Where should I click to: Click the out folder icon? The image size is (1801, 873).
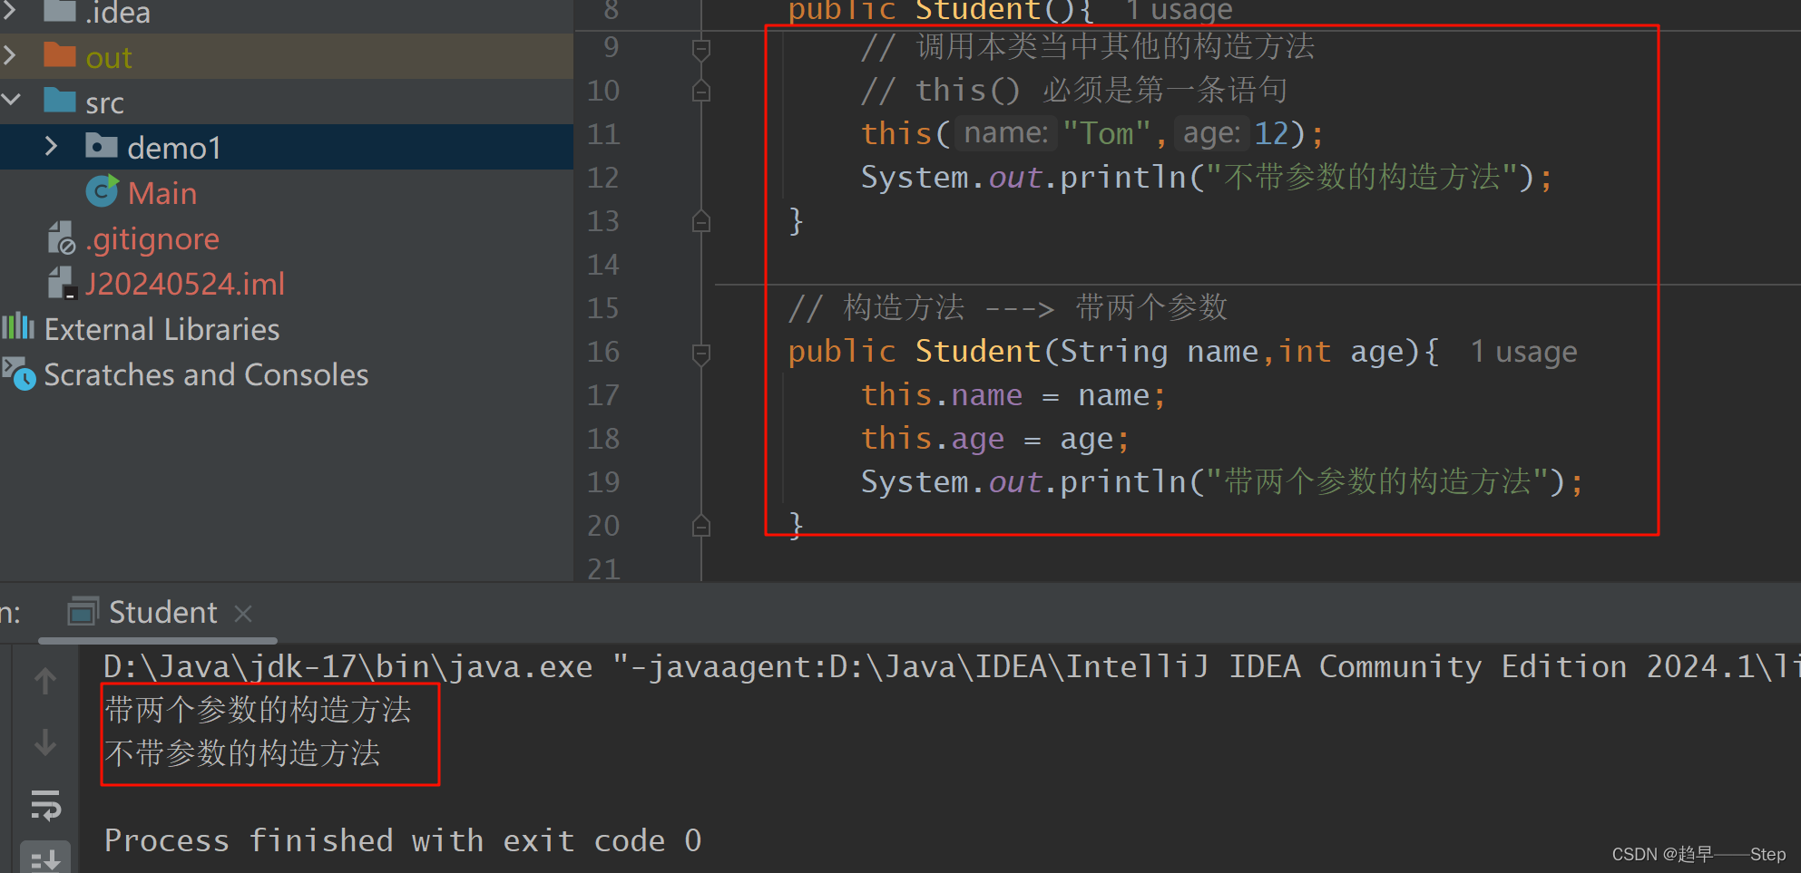pyautogui.click(x=60, y=55)
